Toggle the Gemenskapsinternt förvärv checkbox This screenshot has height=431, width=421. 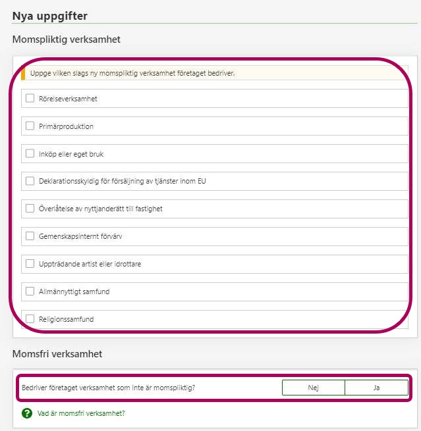pos(30,236)
